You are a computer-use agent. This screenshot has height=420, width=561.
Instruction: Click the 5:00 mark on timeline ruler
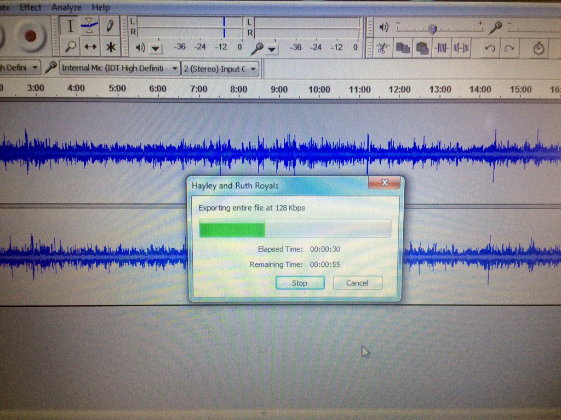tap(117, 88)
